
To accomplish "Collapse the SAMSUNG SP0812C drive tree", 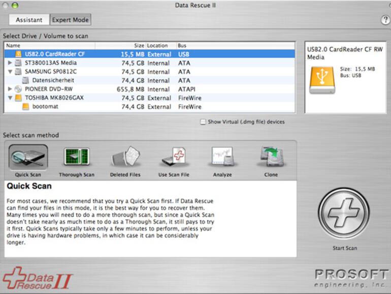I will 11,72.
